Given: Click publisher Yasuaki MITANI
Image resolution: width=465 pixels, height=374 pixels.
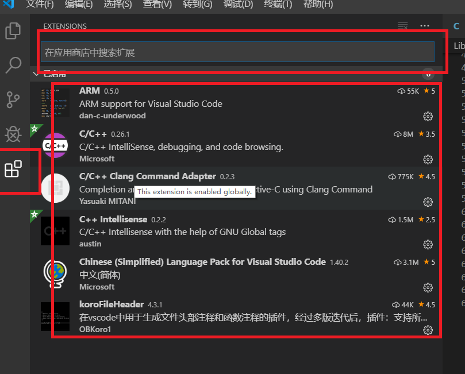Looking at the screenshot, I should click(x=107, y=201).
